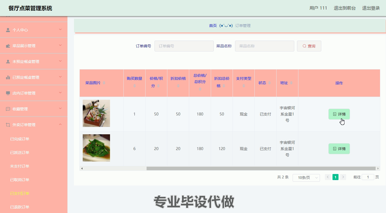Image resolution: width=386 pixels, height=213 pixels.
Task: Click right arrow of horizontal scrollbar
Action: (378, 168)
